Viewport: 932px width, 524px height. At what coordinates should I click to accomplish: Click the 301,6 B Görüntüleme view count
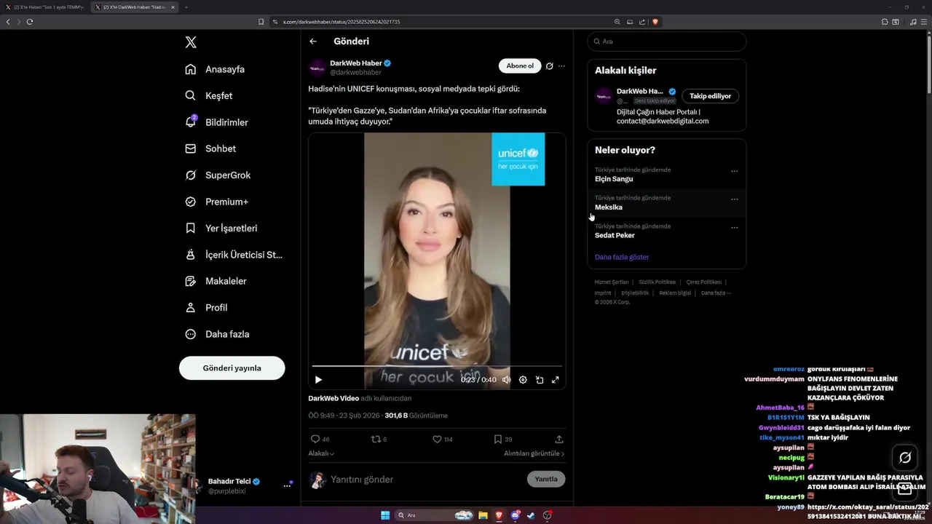tap(416, 416)
